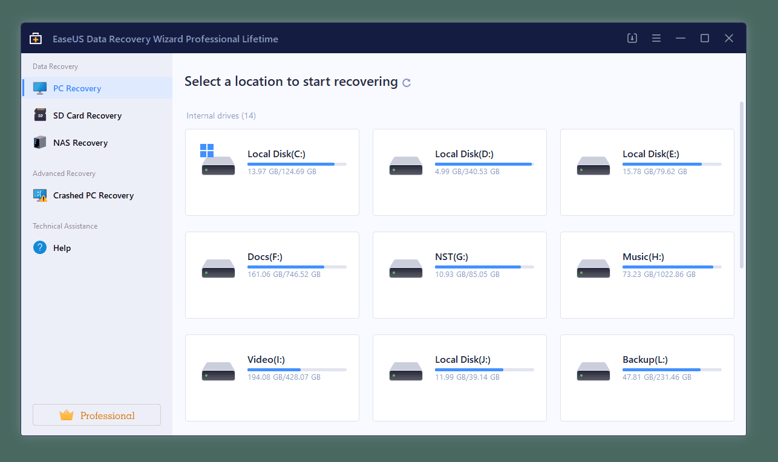Click the Music(H:) drive icon
The image size is (778, 462).
(x=593, y=269)
